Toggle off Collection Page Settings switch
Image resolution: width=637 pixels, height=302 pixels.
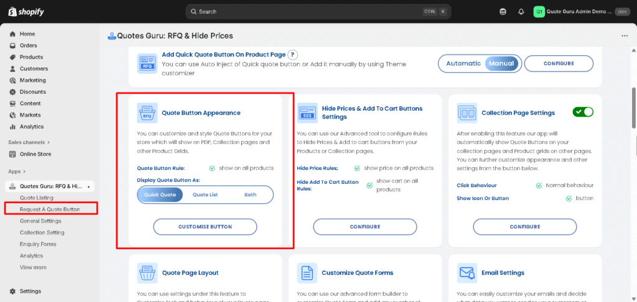(583, 112)
